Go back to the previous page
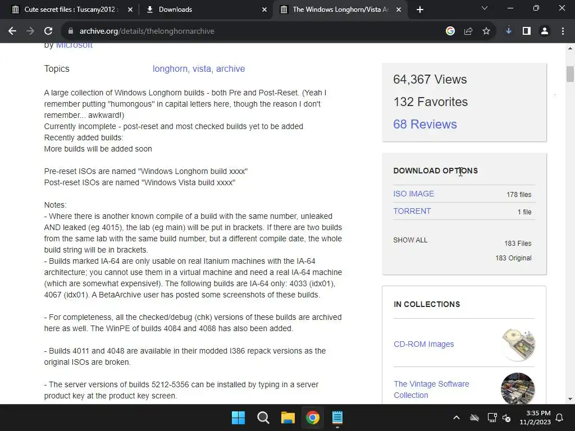This screenshot has height=431, width=575. pyautogui.click(x=12, y=31)
